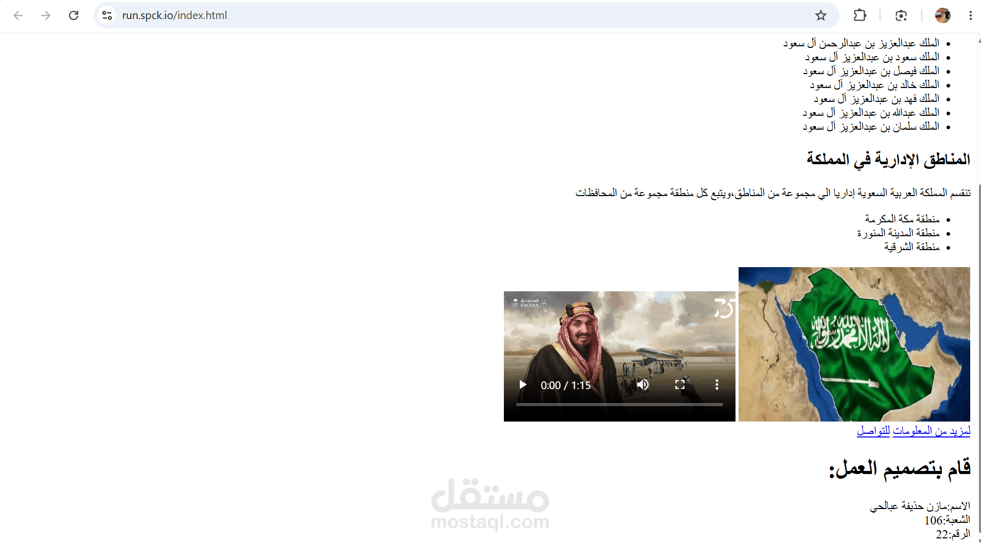Go forward to the next page
This screenshot has height=543, width=981.
coord(46,15)
